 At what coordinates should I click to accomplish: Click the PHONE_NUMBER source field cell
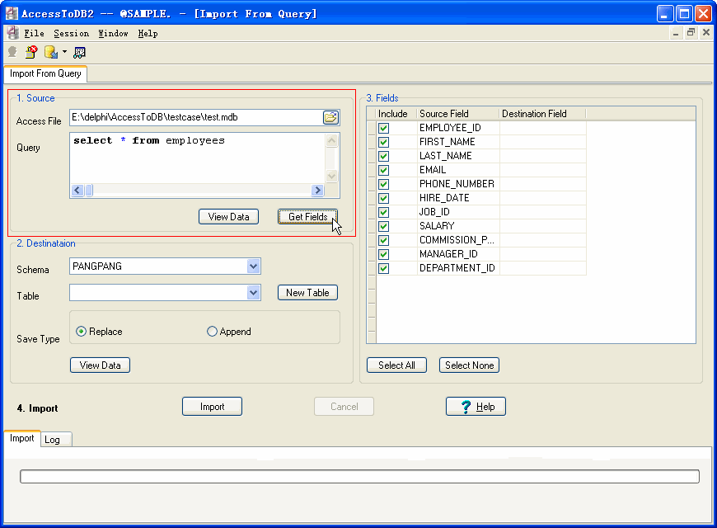tap(458, 184)
